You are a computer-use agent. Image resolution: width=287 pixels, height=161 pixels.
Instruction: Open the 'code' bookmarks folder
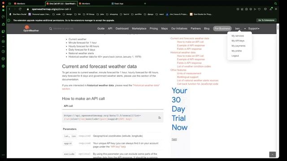pos(57,14)
